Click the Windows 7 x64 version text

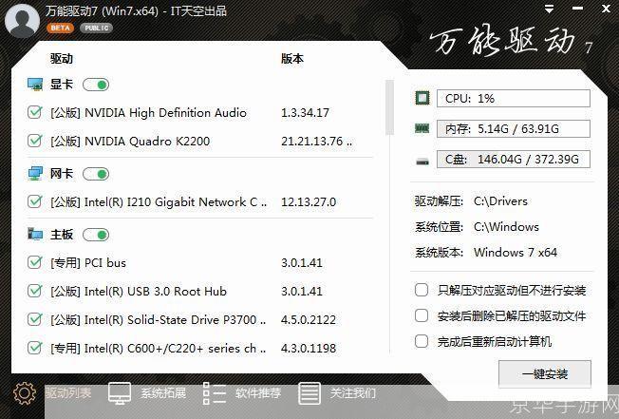coord(516,252)
